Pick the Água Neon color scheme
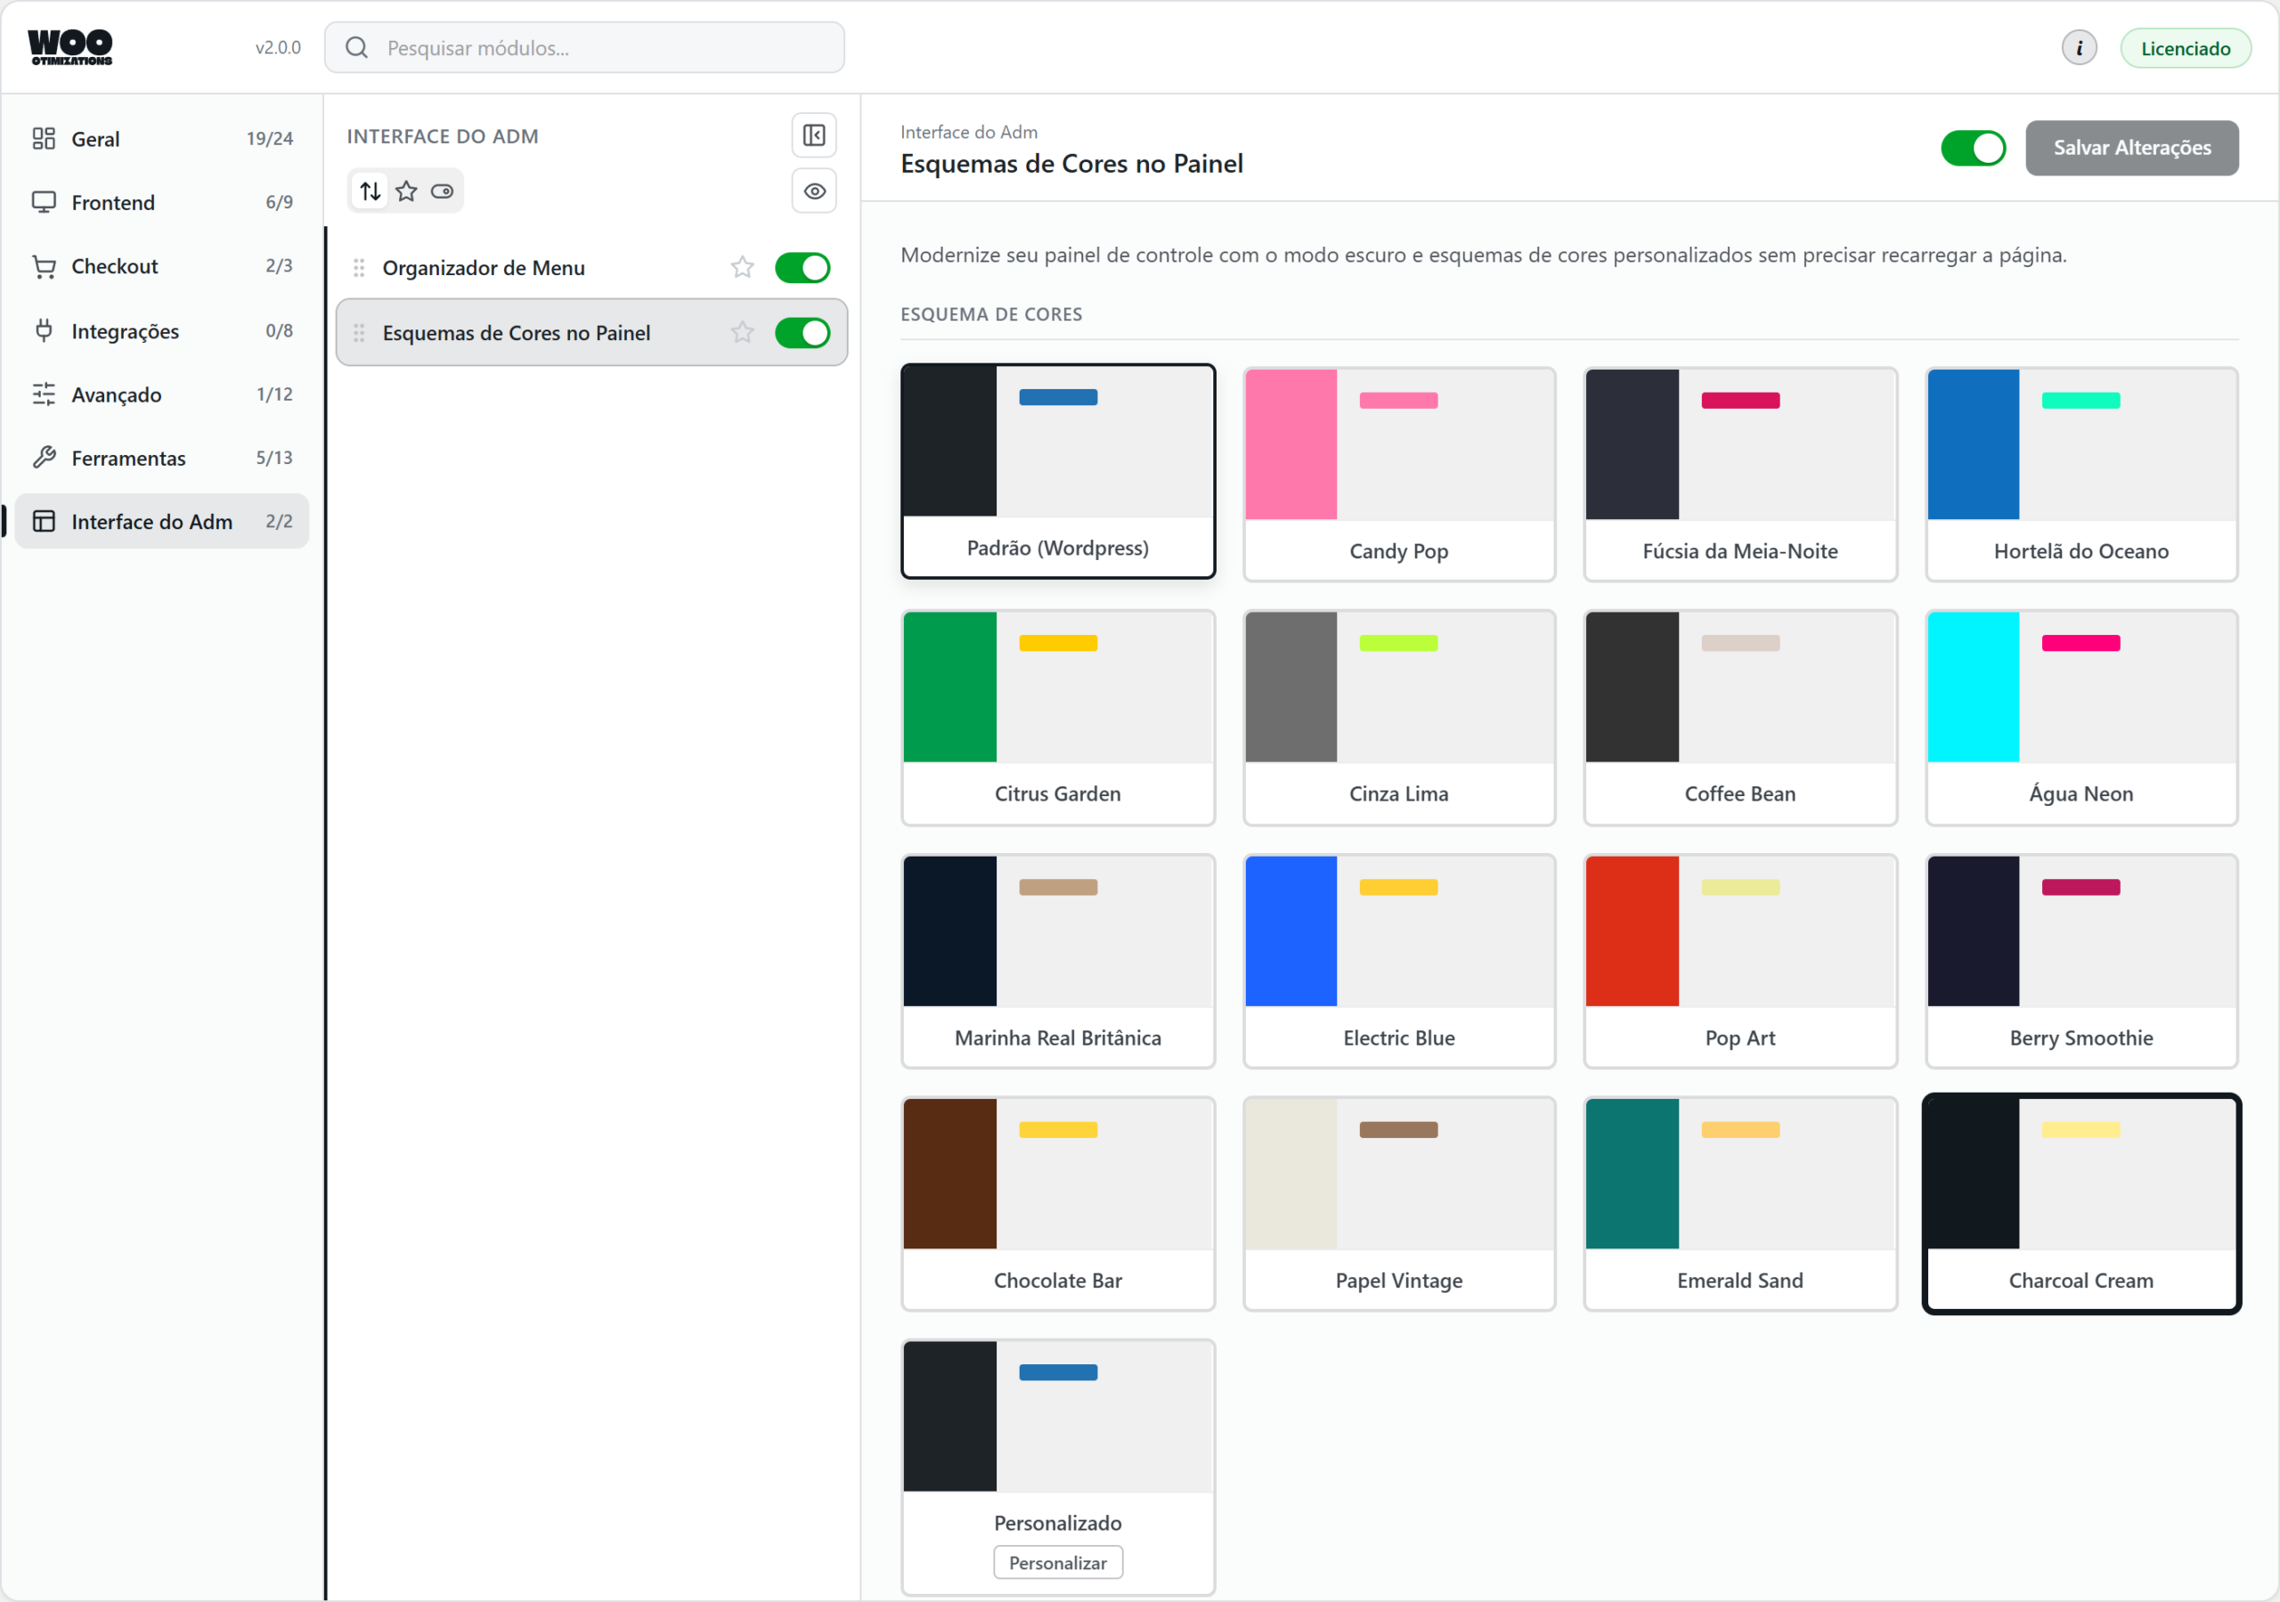The image size is (2280, 1602). [2080, 717]
